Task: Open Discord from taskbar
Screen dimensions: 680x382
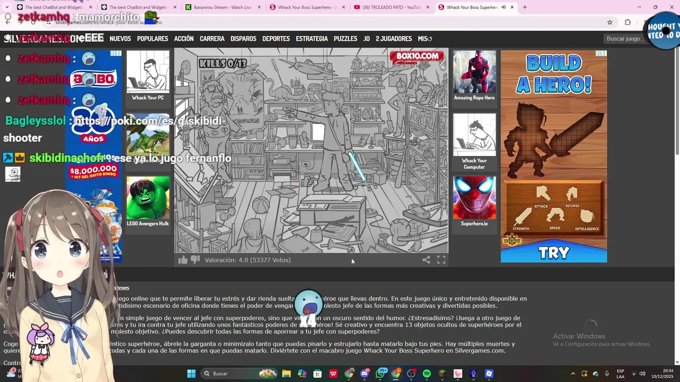Action: 364,374
